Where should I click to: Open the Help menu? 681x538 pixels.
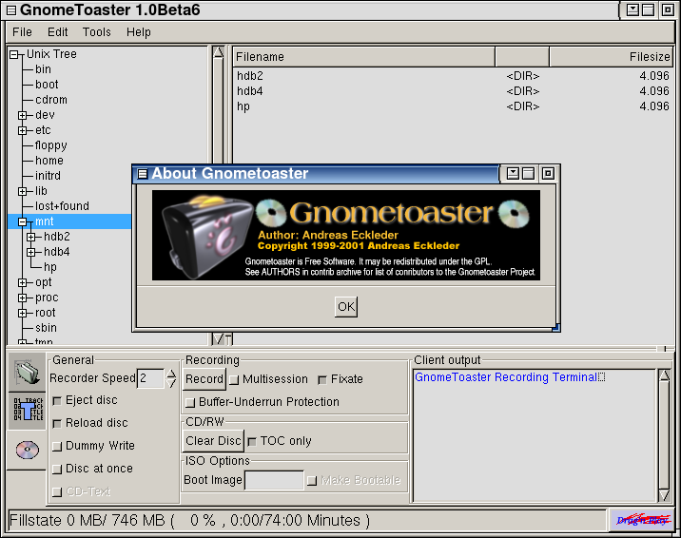click(139, 32)
